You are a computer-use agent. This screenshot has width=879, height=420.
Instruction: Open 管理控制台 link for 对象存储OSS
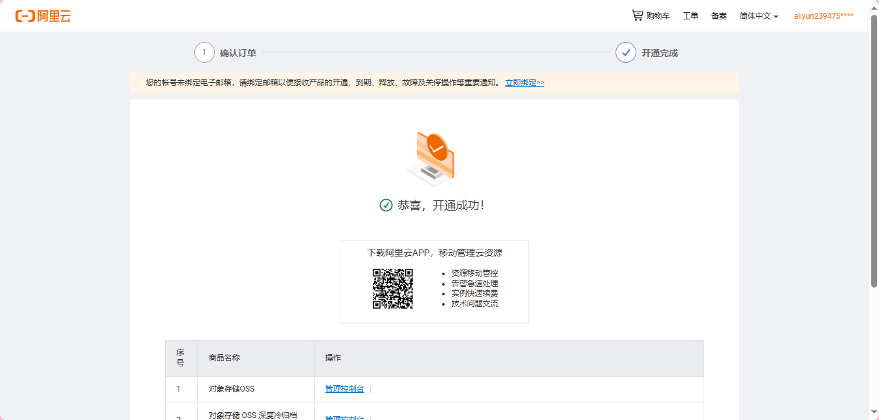click(344, 389)
